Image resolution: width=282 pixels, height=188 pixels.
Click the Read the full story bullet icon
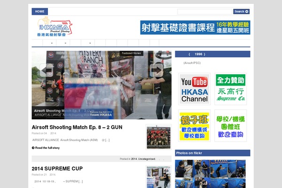pyautogui.click(x=33, y=148)
